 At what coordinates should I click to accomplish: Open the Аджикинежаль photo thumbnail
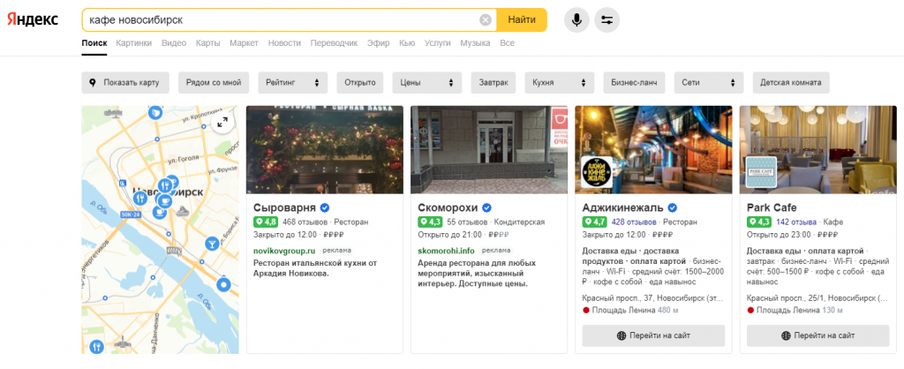[x=653, y=150]
